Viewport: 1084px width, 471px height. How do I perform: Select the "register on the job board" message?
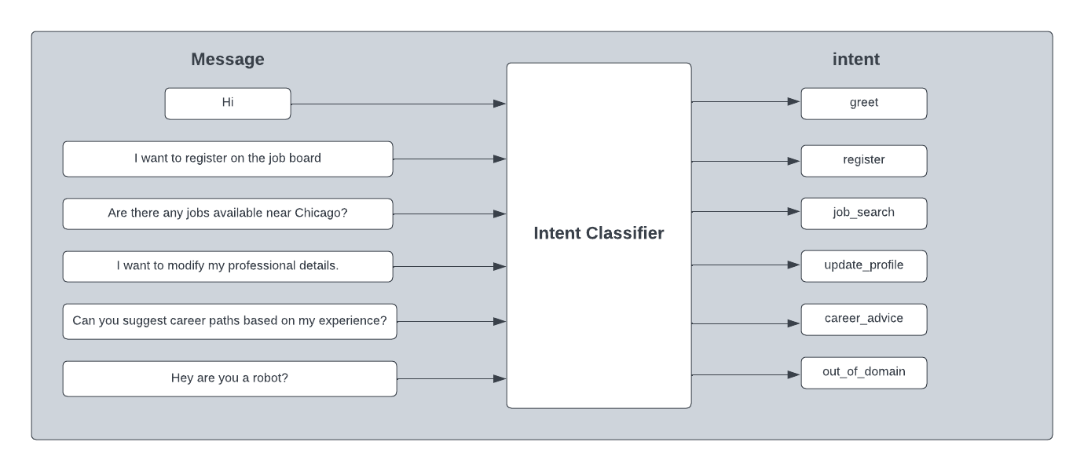coord(228,159)
